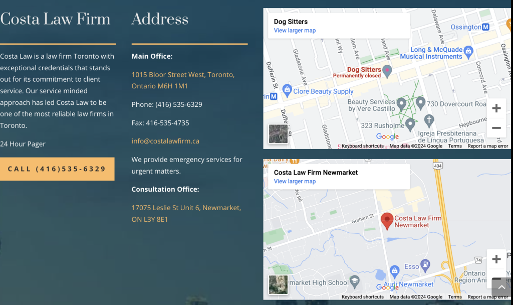Toggle satellite view on the Dog Sitters map

pyautogui.click(x=278, y=133)
